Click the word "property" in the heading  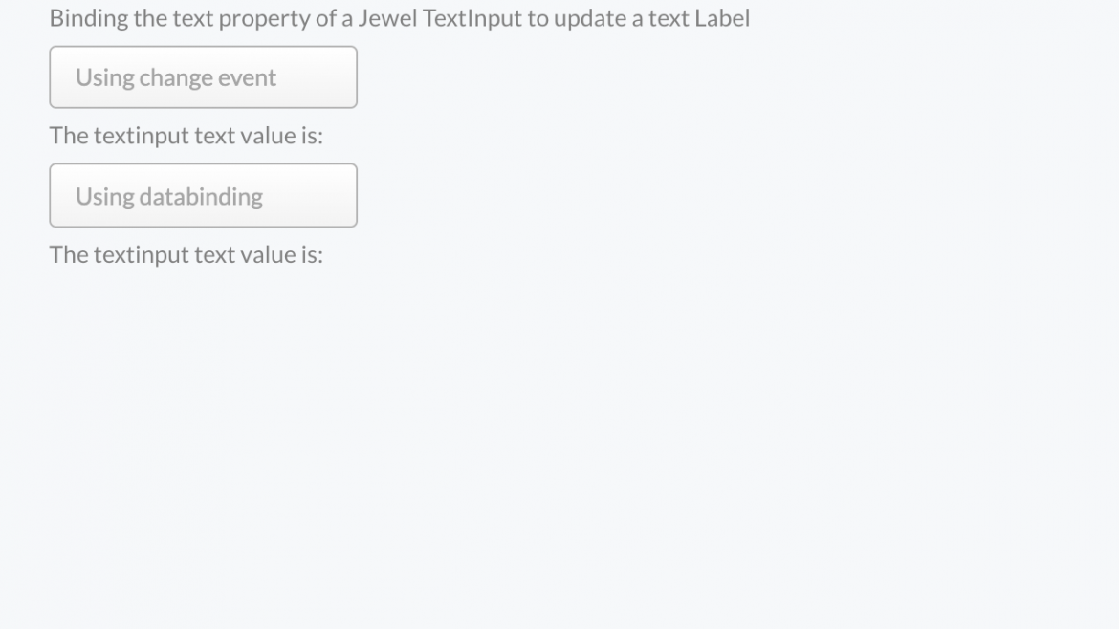coord(264,18)
